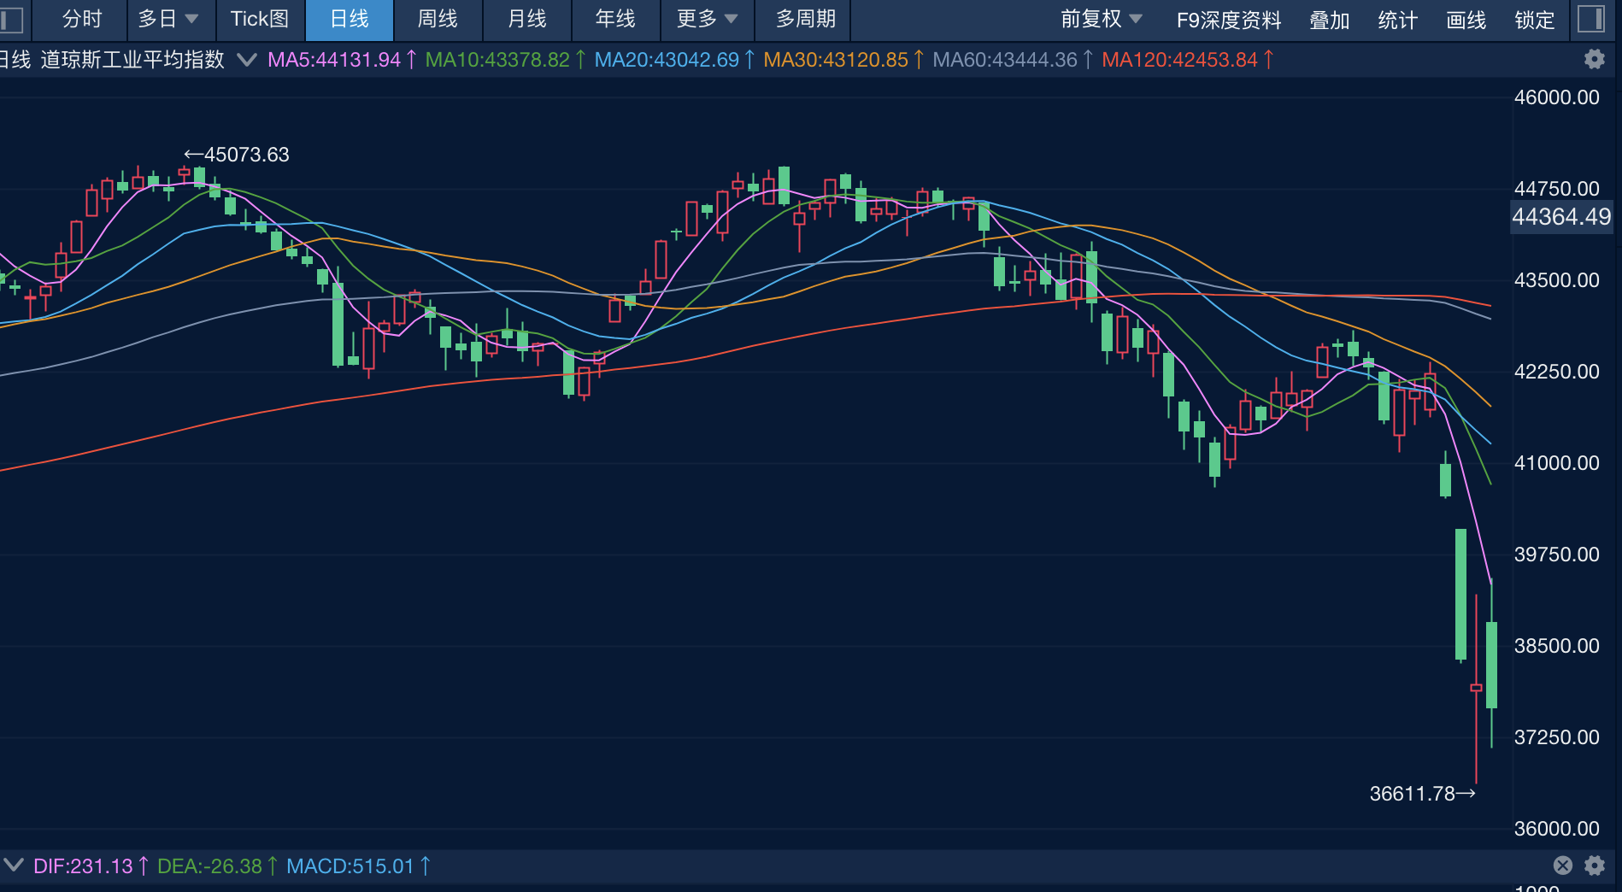The width and height of the screenshot is (1622, 892).
Task: Toggle the left sidebar panel icon
Action: pyautogui.click(x=12, y=19)
